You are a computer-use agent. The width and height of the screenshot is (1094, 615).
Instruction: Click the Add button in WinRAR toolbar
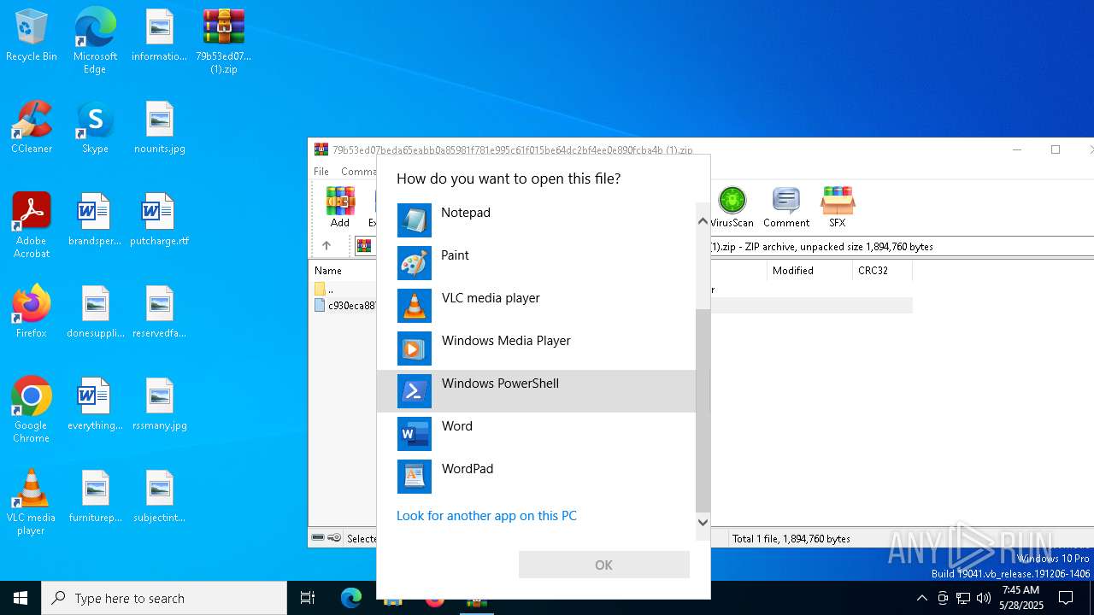(x=340, y=208)
